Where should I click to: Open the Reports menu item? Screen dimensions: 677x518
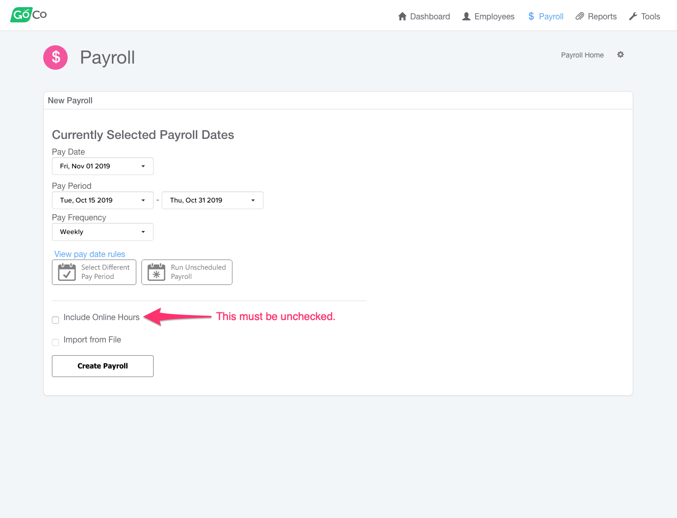pyautogui.click(x=596, y=16)
